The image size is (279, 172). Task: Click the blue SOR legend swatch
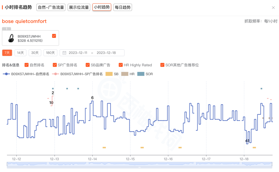[x=141, y=74]
